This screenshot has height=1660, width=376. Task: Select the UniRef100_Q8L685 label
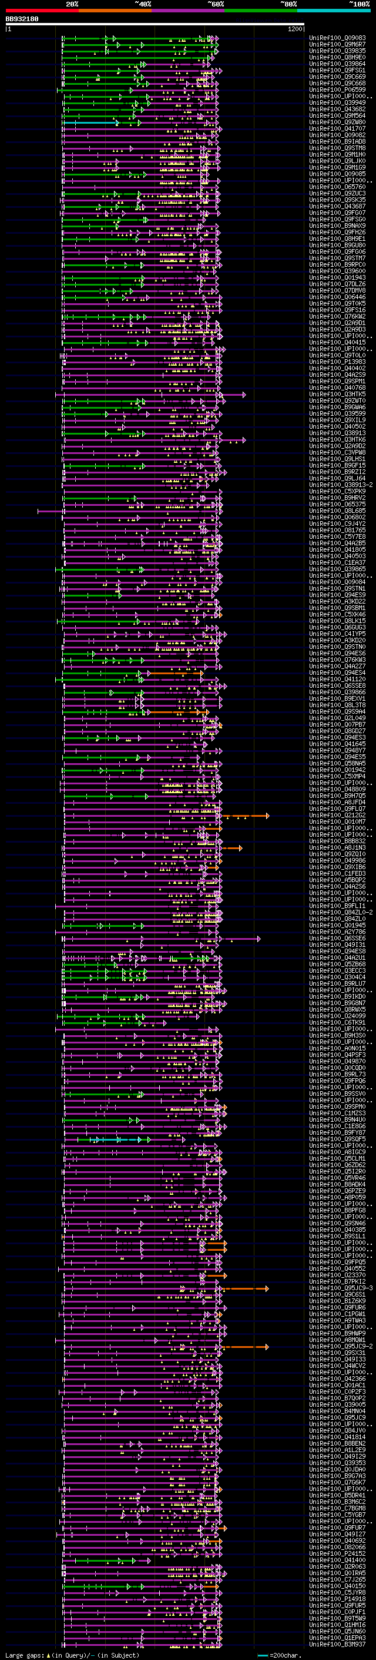pyautogui.click(x=337, y=511)
